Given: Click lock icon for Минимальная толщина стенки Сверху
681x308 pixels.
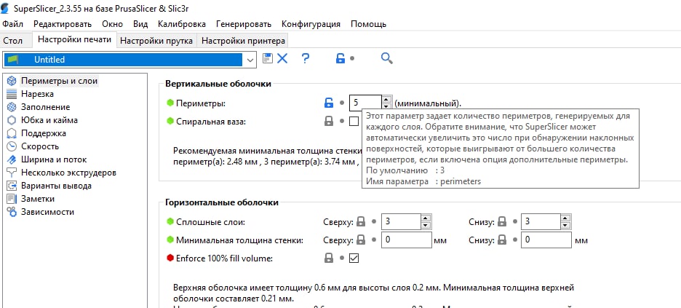Looking at the screenshot, I should click(x=361, y=240).
